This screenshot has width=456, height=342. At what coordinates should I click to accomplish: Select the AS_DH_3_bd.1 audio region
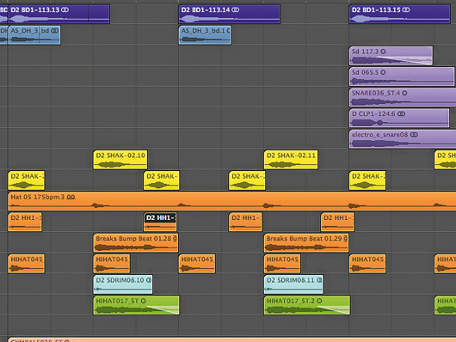[205, 35]
